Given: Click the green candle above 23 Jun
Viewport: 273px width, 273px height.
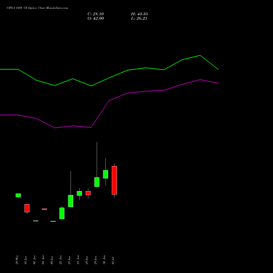Looking at the screenshot, I should click(70, 201).
